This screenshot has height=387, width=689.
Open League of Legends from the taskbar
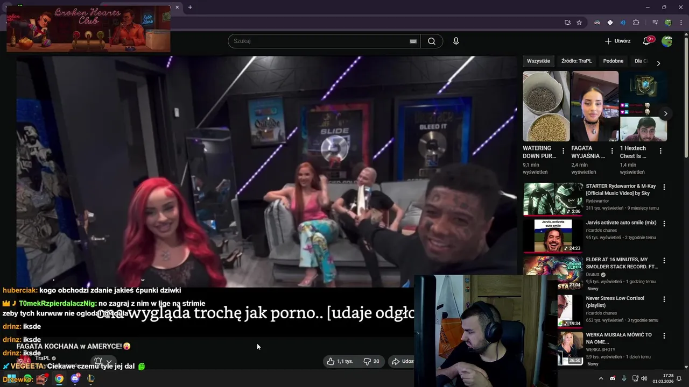(x=90, y=378)
